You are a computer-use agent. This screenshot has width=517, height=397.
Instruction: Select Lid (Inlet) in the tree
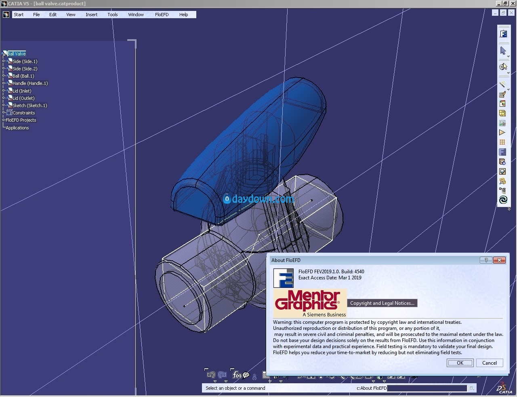coord(22,91)
